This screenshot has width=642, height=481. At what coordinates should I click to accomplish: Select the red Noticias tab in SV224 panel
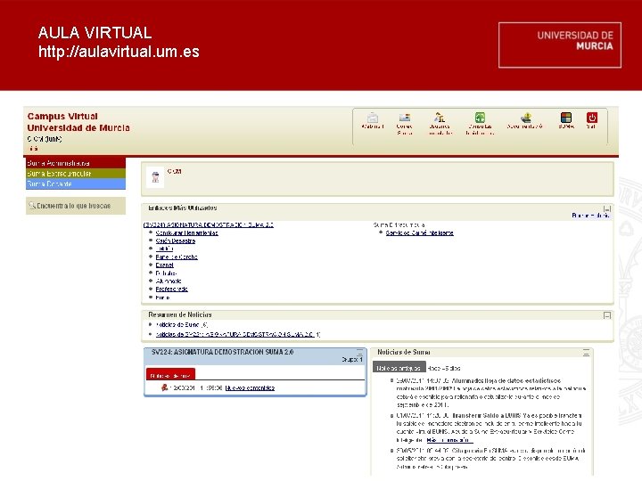coord(170,375)
